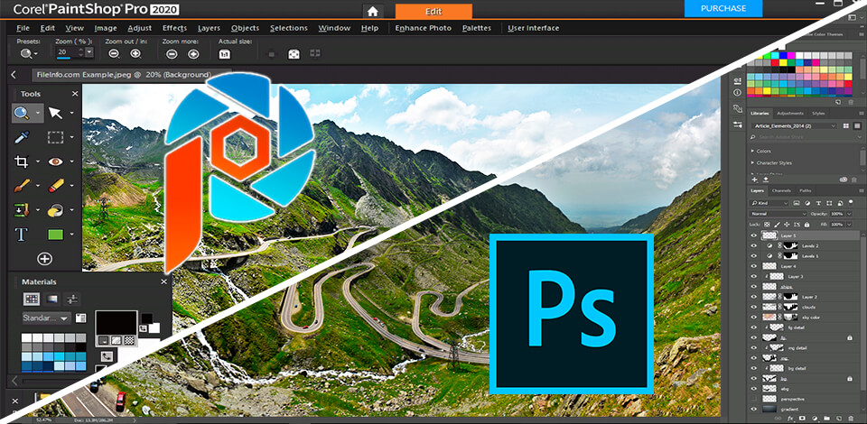
Task: Click the Photoshop Info panel icon
Action: [737, 93]
